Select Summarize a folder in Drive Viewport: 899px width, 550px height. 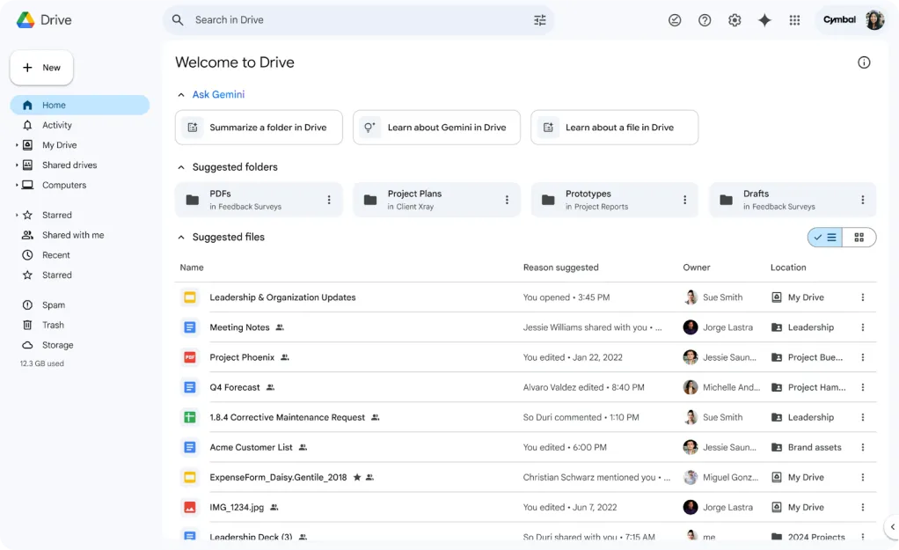[259, 128]
